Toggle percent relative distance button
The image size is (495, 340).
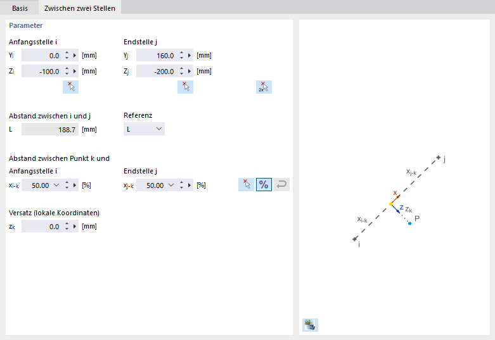tap(264, 184)
